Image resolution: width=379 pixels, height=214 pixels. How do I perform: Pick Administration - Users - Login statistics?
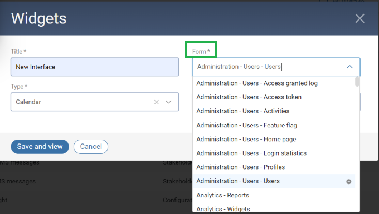(274, 153)
